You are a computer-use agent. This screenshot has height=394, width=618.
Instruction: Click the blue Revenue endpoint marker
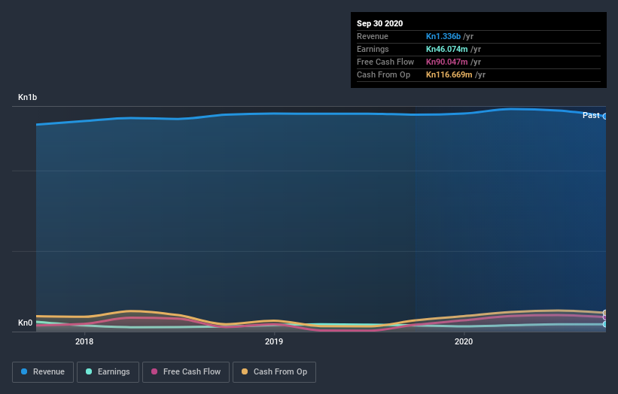click(605, 117)
